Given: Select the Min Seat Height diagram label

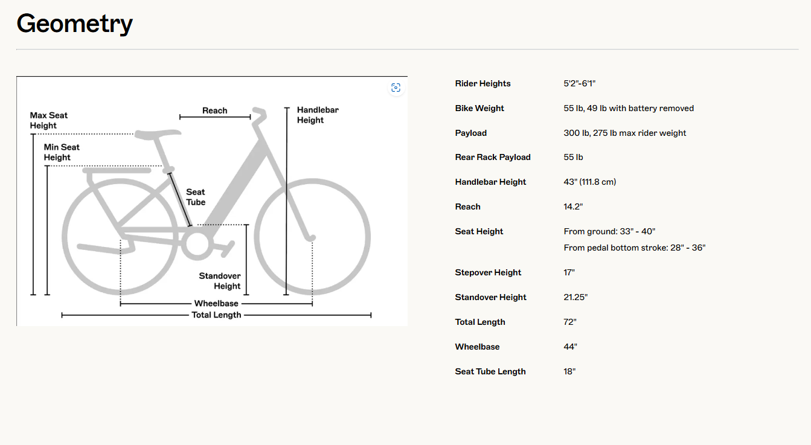Looking at the screenshot, I should click(x=62, y=152).
